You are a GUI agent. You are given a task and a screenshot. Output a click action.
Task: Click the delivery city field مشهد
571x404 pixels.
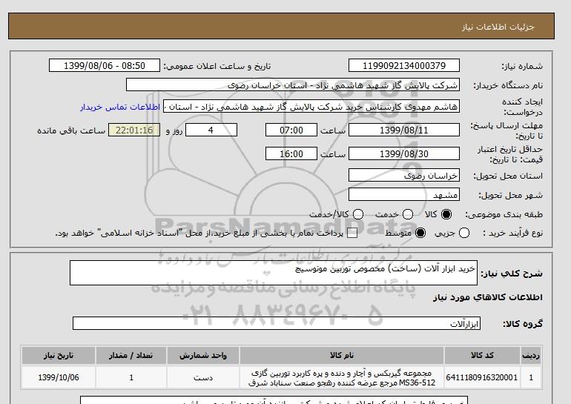click(x=404, y=195)
